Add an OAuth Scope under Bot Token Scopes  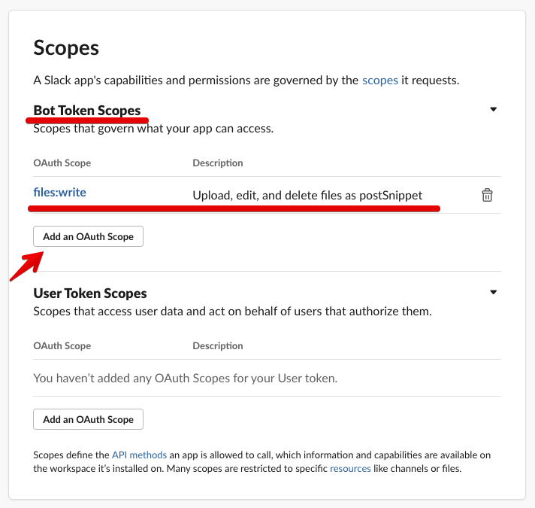tap(88, 236)
